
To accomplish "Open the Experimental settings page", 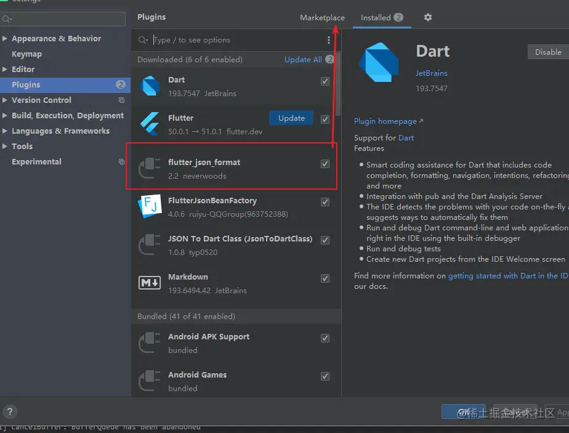I will click(x=36, y=161).
